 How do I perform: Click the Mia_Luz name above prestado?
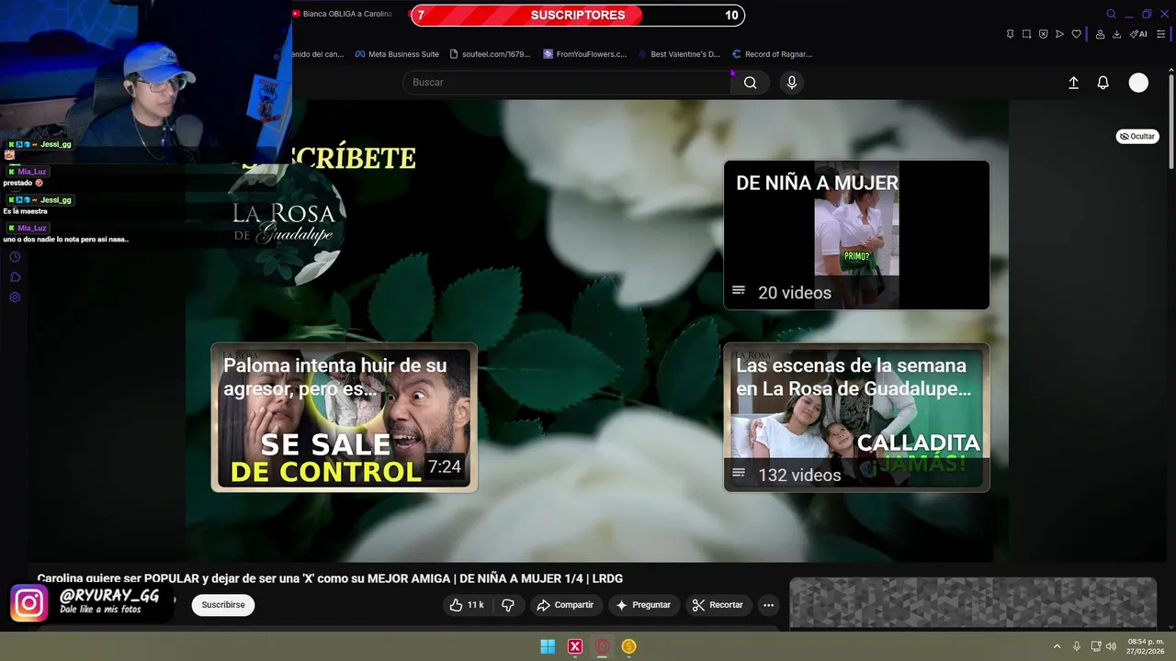click(x=31, y=172)
